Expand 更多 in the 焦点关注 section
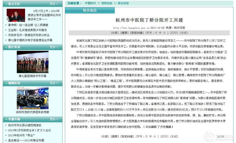Screen dimensions: 236x143 coord(54,4)
